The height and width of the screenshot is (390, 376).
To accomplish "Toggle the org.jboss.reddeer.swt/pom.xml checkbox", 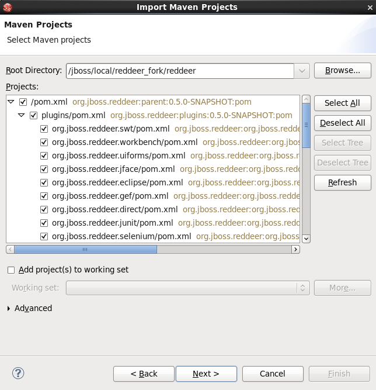I will (44, 129).
